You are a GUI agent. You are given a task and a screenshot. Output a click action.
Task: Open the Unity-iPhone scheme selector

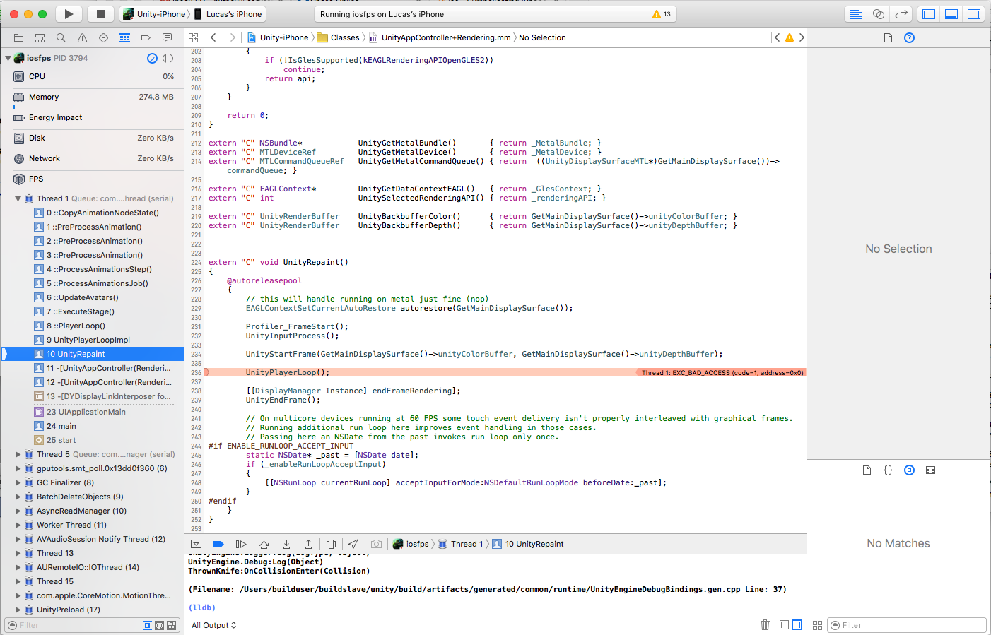(x=155, y=14)
